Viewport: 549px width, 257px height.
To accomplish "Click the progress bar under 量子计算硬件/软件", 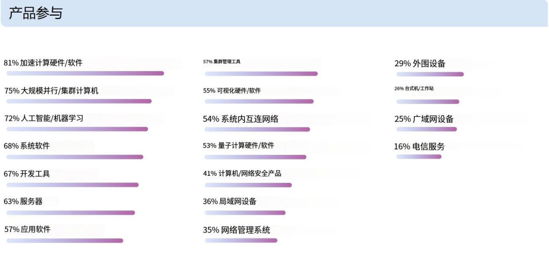I will pos(255,157).
